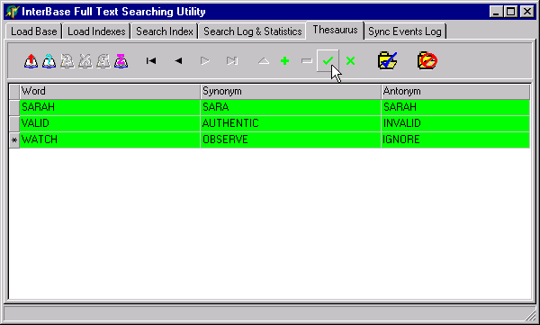Switch to the Load Indexes tab

coord(96,32)
